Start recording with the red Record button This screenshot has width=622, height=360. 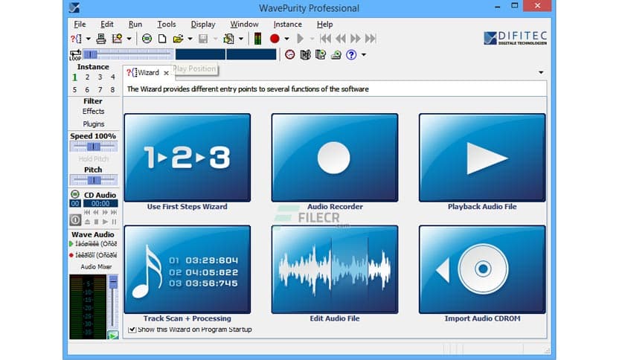[275, 39]
